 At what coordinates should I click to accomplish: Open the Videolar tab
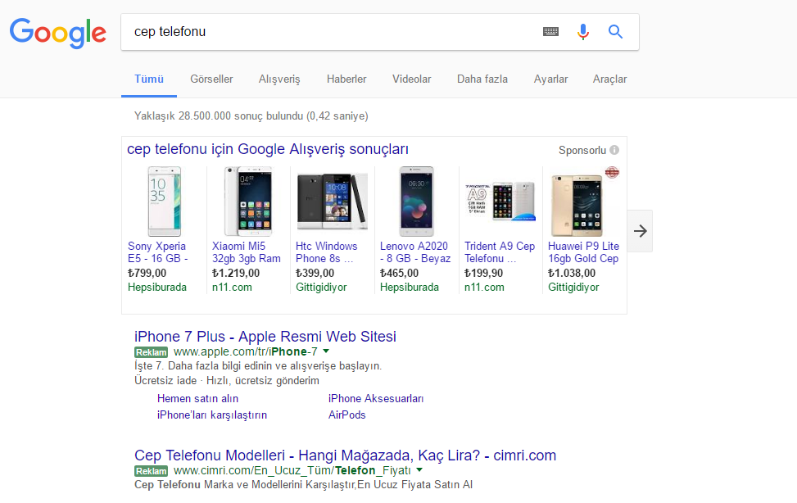tap(411, 79)
